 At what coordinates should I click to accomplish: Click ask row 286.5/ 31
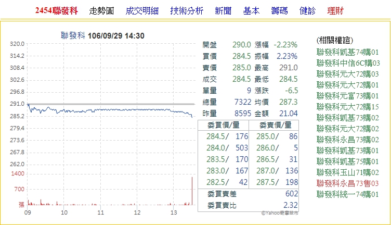[x=277, y=159]
